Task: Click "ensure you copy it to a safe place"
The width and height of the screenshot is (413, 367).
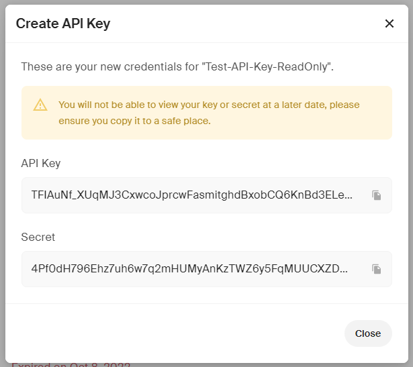Action: pos(134,121)
